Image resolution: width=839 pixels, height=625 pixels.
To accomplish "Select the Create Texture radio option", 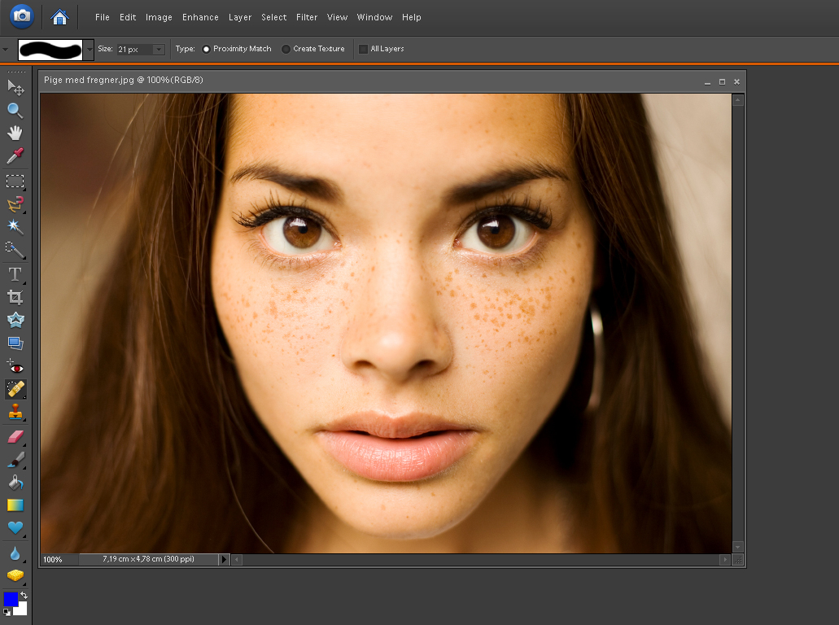I will [286, 49].
